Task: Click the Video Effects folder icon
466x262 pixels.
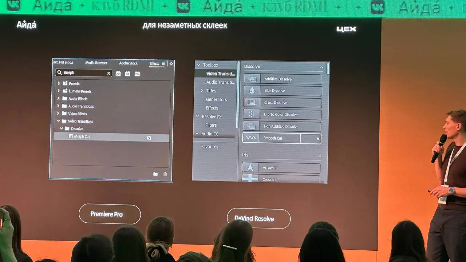Action: pos(64,114)
